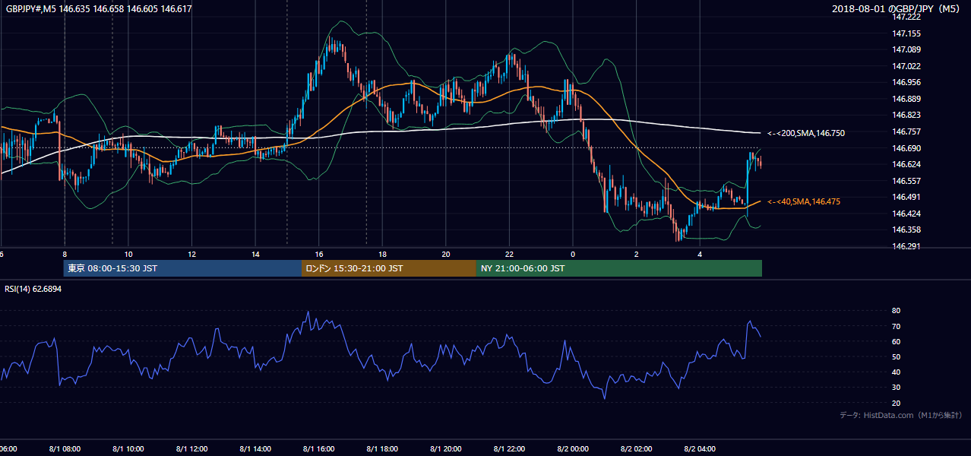
Task: Click hour tick 22 below price chart
Action: click(x=510, y=255)
